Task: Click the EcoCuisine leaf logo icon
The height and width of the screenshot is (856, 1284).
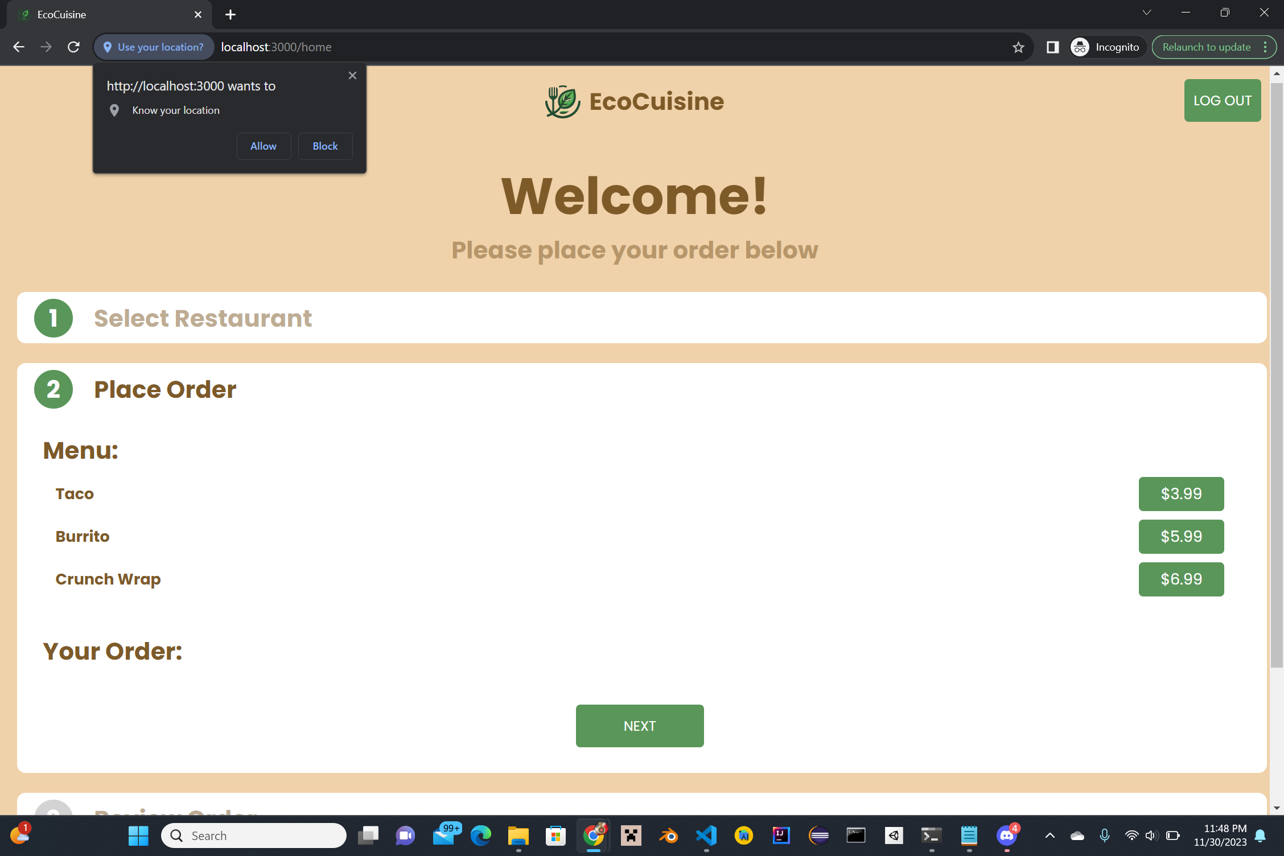Action: pyautogui.click(x=562, y=101)
